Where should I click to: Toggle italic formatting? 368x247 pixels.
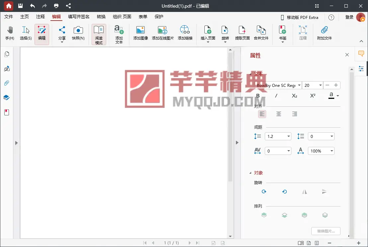click(276, 96)
